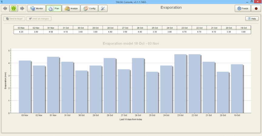Viewport: 262px width, 136px height.
Task: Open the Analyze section
Action: pos(71,8)
